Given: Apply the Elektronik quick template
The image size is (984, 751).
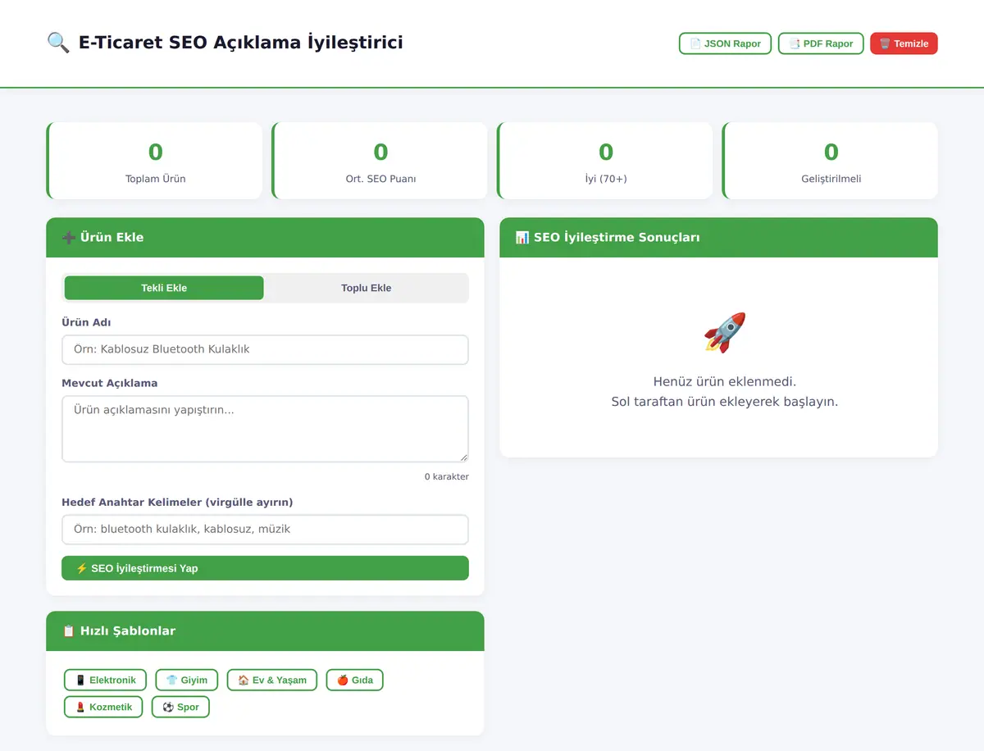Looking at the screenshot, I should 105,680.
